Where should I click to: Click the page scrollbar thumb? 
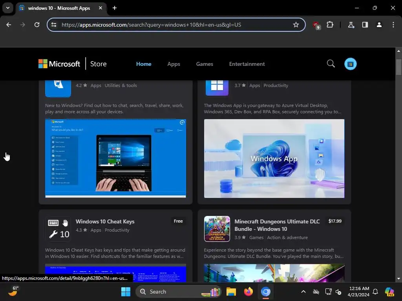398,67
